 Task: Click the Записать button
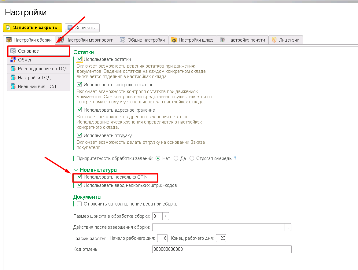coord(82,28)
